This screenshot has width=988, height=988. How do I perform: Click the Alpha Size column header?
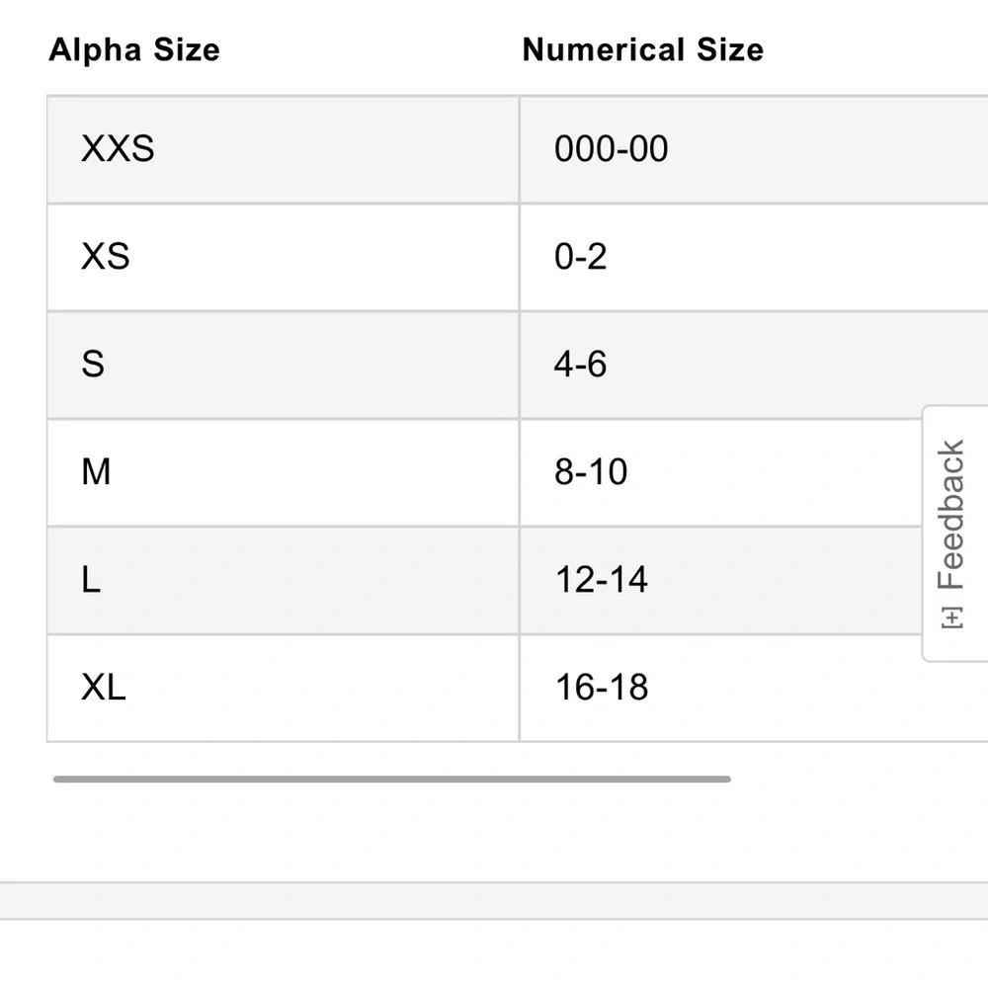click(x=134, y=50)
